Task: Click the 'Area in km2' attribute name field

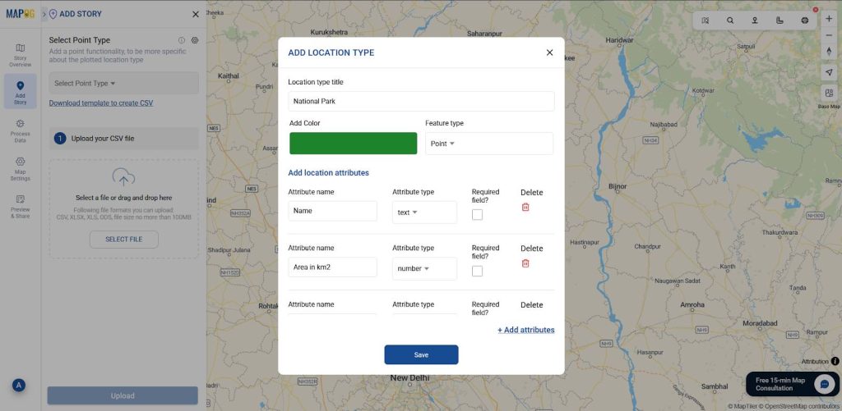Action: coord(332,267)
